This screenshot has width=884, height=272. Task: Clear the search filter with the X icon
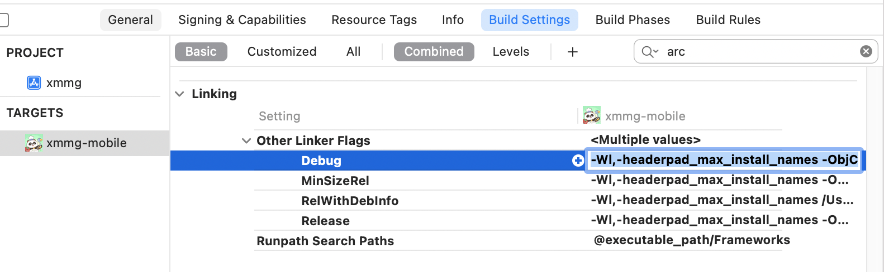866,51
